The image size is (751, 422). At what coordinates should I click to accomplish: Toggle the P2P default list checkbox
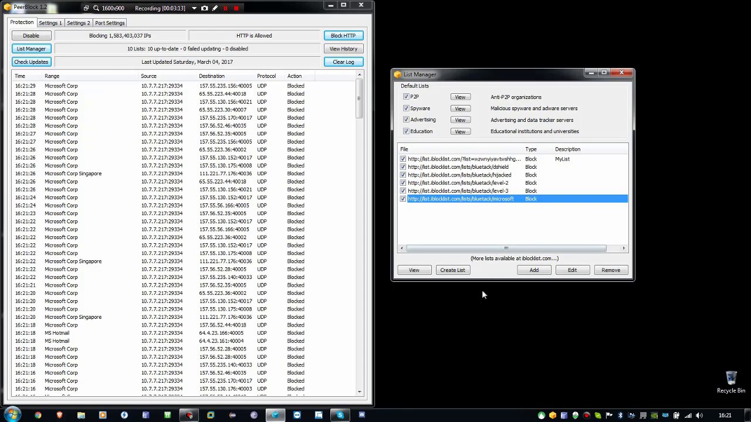pos(406,97)
